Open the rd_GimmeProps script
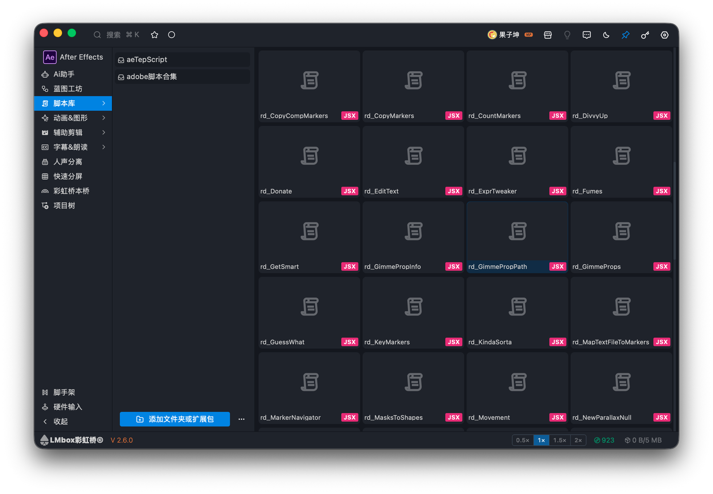 [x=621, y=237]
